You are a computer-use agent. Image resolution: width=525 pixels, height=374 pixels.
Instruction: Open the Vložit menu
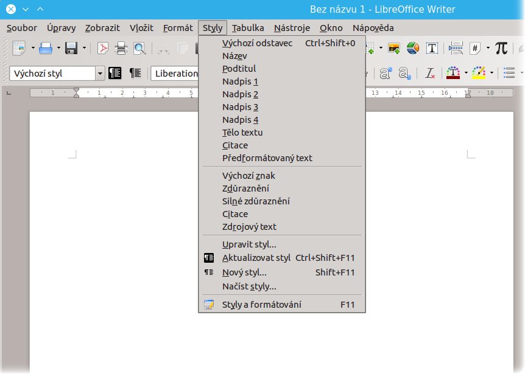(x=141, y=28)
